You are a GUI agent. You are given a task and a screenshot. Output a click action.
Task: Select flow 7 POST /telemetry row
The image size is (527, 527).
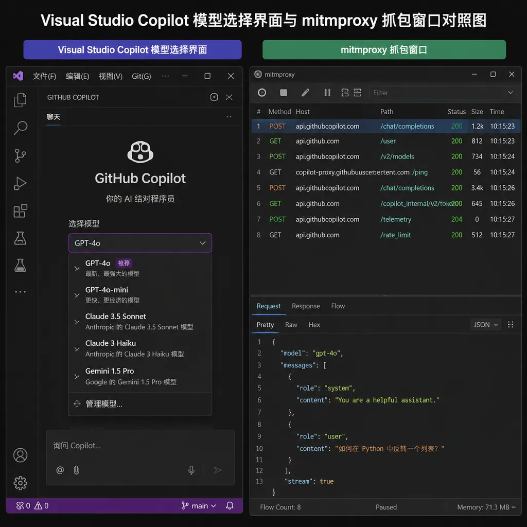pos(386,219)
